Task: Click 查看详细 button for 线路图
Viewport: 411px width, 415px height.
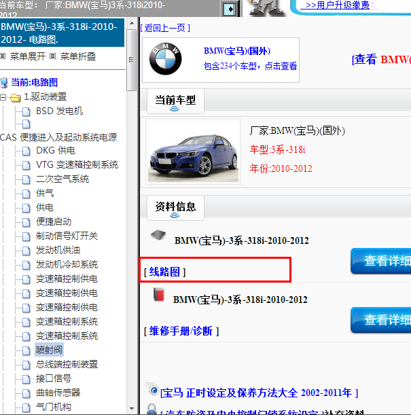Action: tap(381, 261)
